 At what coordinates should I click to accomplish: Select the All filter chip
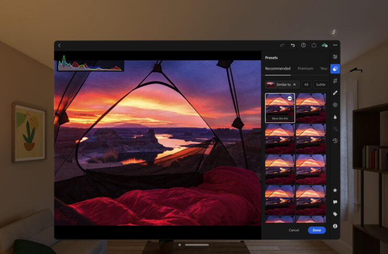pos(306,85)
